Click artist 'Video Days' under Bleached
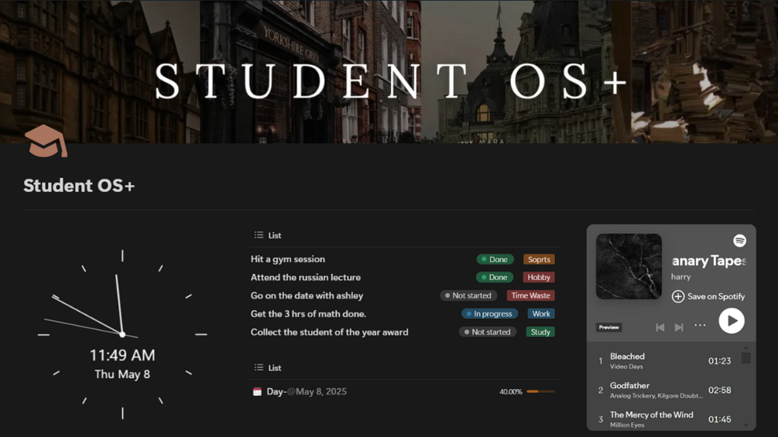The height and width of the screenshot is (437, 778). tap(626, 367)
